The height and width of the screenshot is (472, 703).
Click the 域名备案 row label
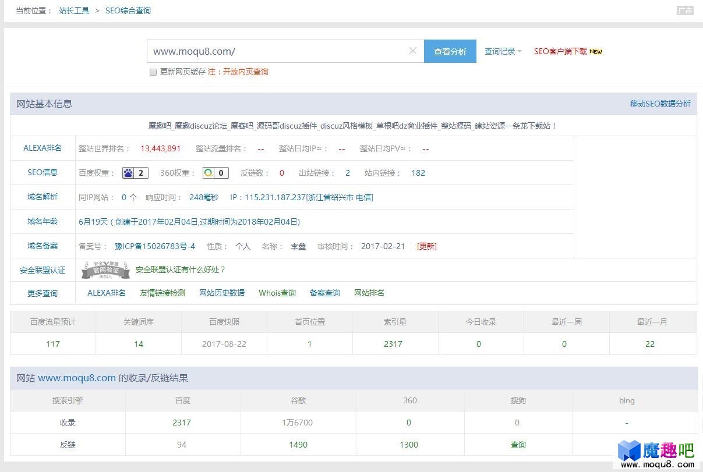point(43,246)
